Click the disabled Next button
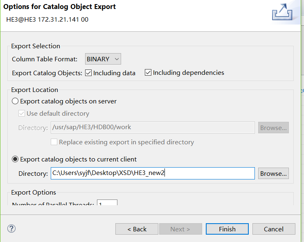This screenshot has height=242, width=304. 180,229
